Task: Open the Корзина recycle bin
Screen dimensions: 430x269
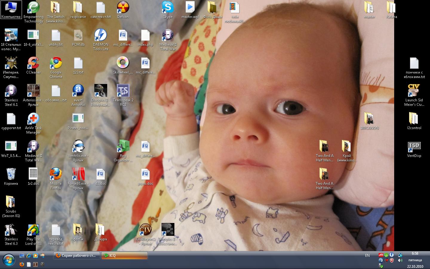Action: (x=11, y=174)
